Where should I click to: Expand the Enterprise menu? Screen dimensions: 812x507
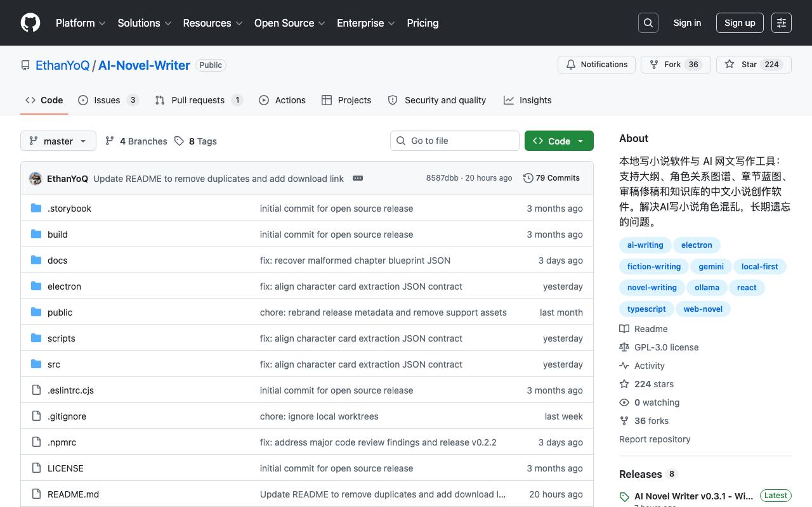point(366,23)
